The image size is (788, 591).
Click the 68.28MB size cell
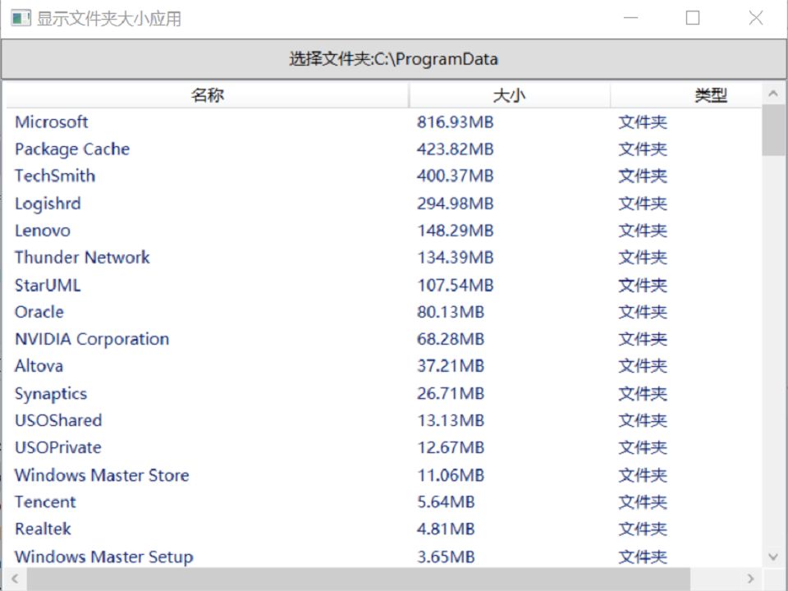pos(451,339)
